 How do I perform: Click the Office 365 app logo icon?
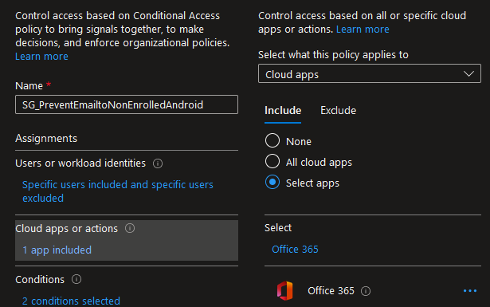pos(285,291)
